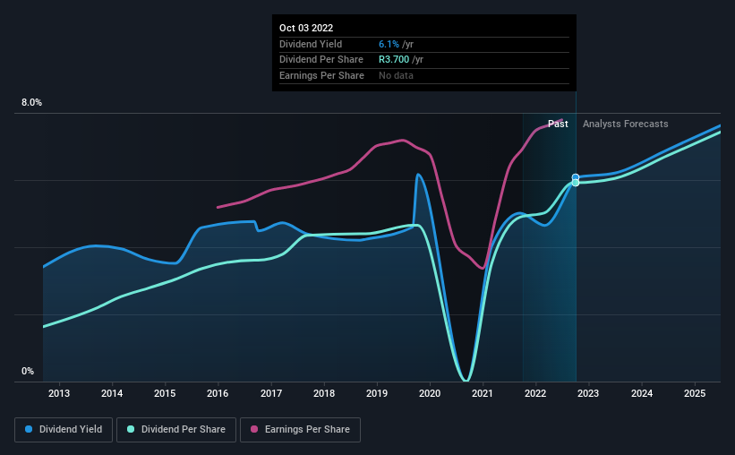Click the 2016 x-axis label
735x455 pixels.
pyautogui.click(x=218, y=393)
